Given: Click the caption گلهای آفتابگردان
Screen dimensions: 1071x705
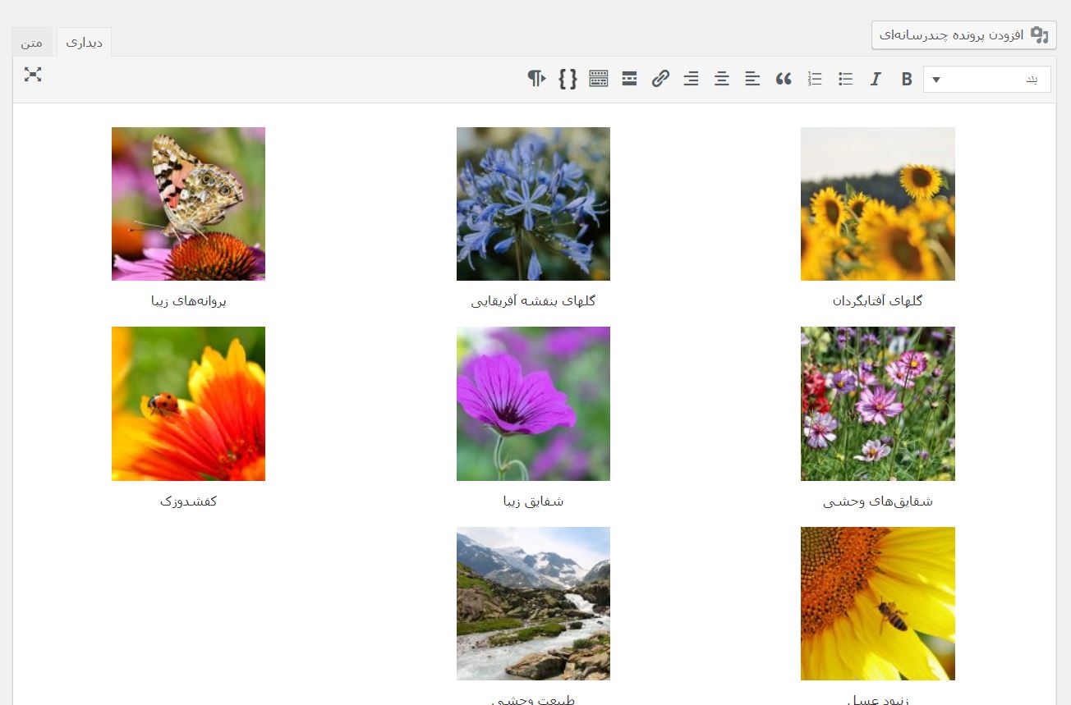Looking at the screenshot, I should (x=878, y=301).
